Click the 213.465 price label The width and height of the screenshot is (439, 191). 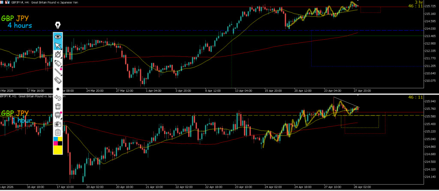click(x=431, y=36)
